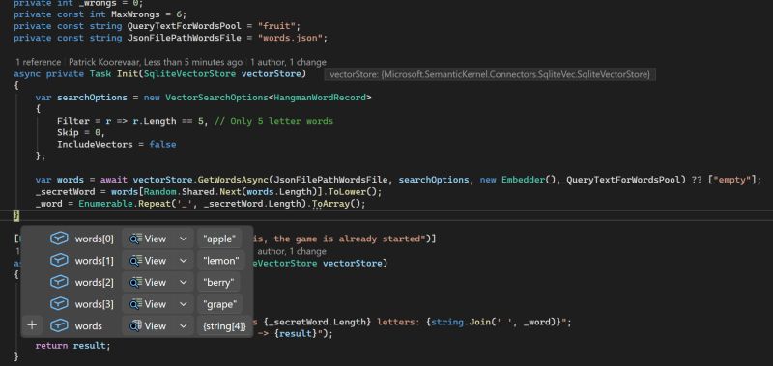Click the VectorSearchOptions type name
The image size is (773, 366).
tap(216, 98)
